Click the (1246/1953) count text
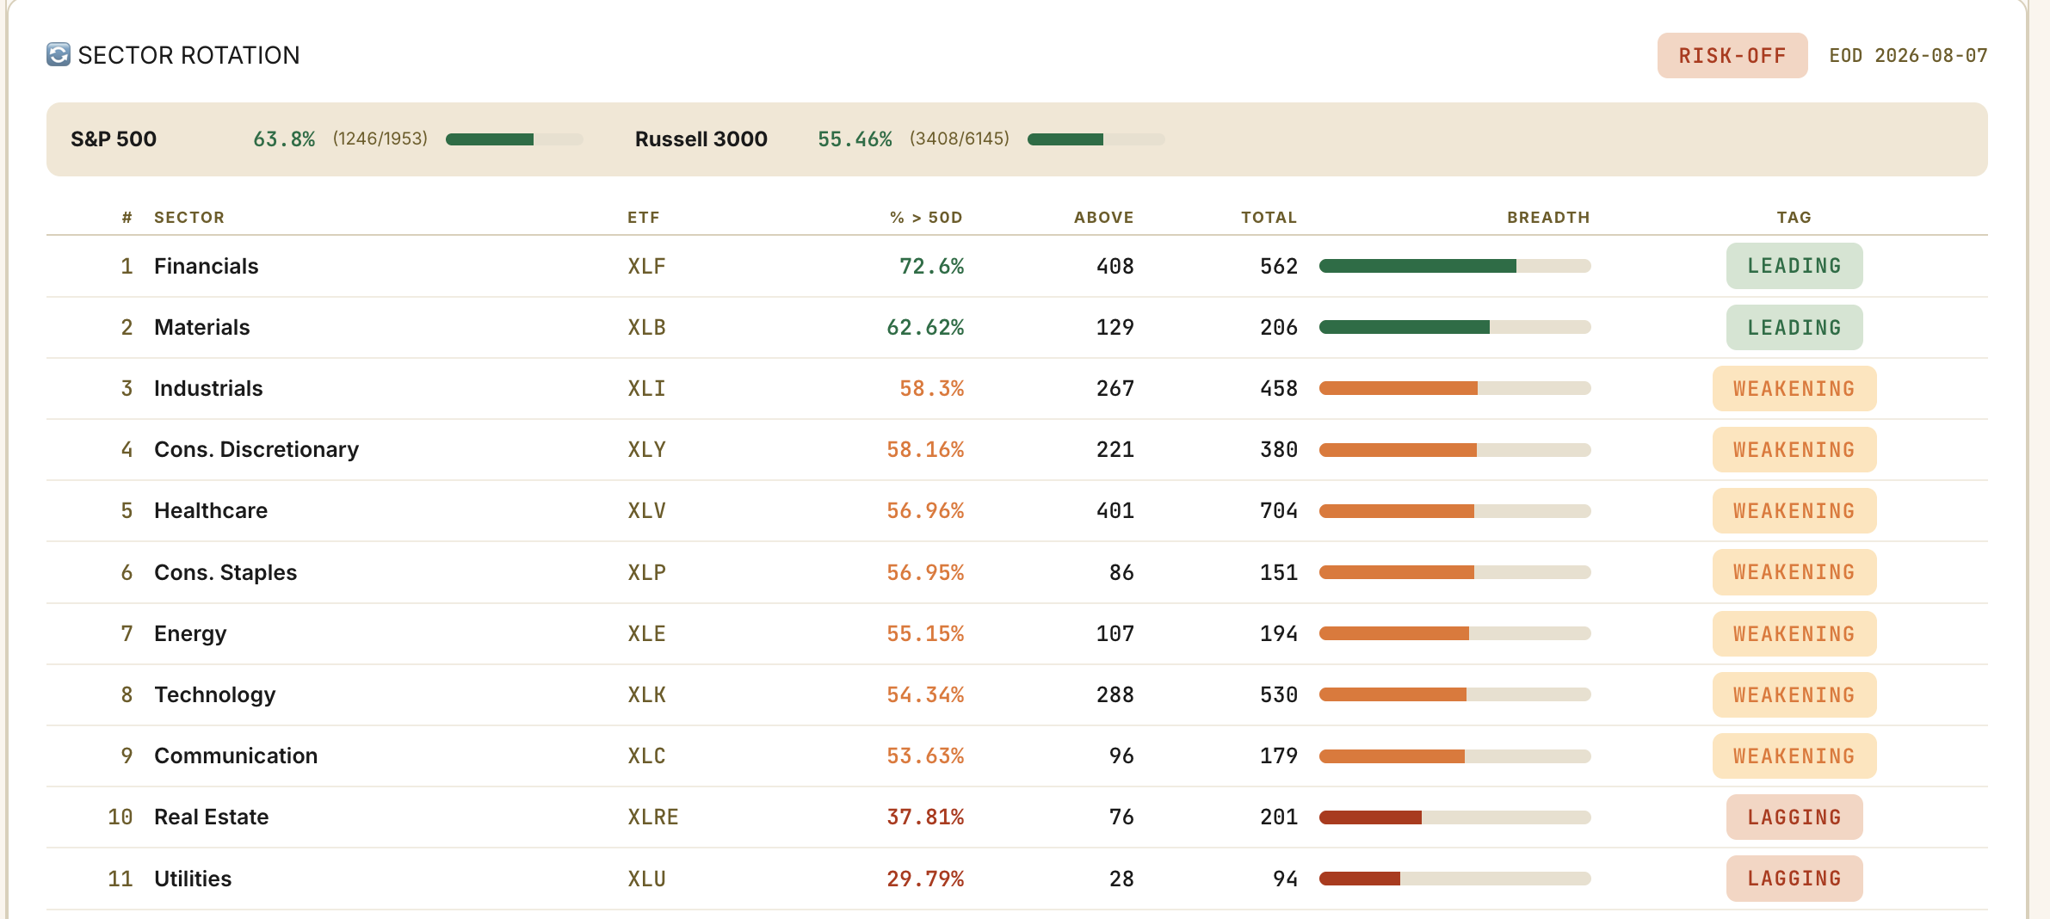The height and width of the screenshot is (919, 2050). click(x=380, y=139)
